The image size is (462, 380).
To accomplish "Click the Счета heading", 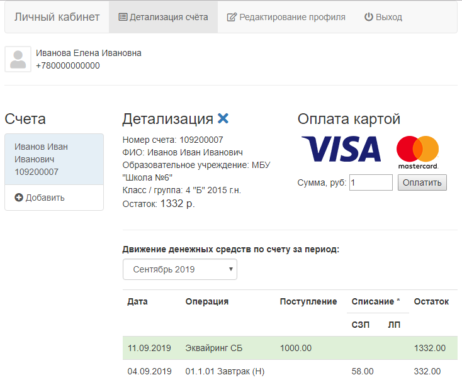I will tap(25, 119).
